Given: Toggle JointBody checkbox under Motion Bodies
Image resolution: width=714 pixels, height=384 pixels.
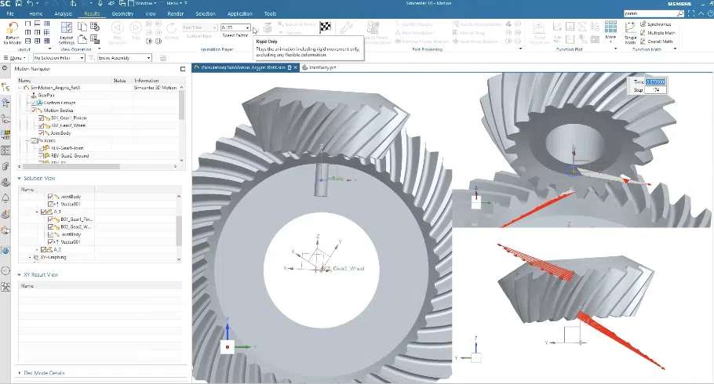Looking at the screenshot, I should click(42, 133).
